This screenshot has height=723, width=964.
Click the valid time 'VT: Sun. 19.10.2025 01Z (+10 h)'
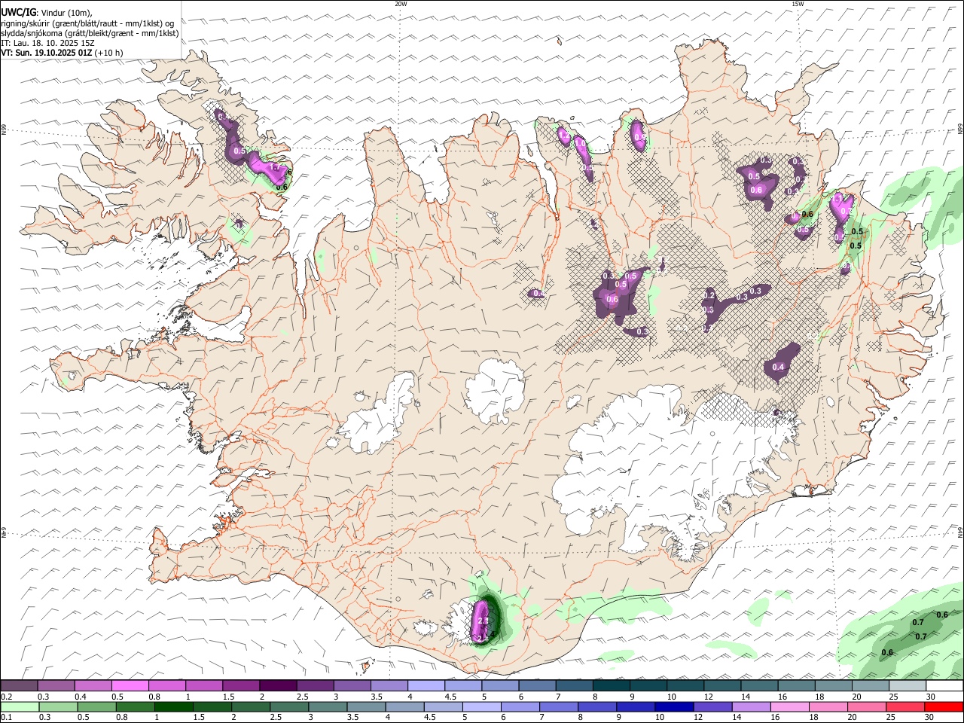point(62,53)
